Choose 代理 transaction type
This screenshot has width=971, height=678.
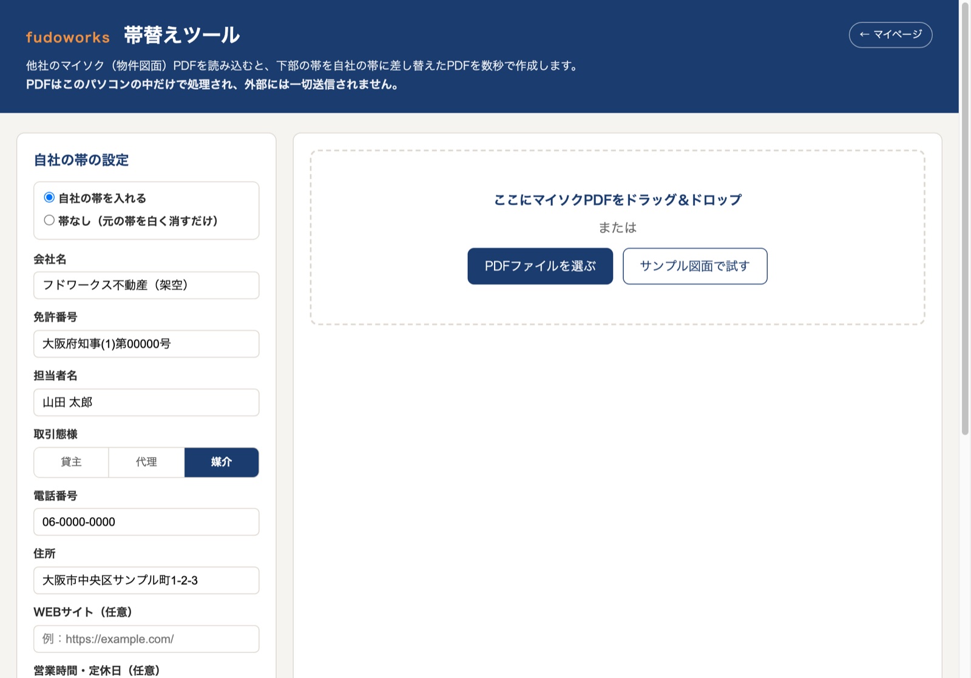pos(146,462)
